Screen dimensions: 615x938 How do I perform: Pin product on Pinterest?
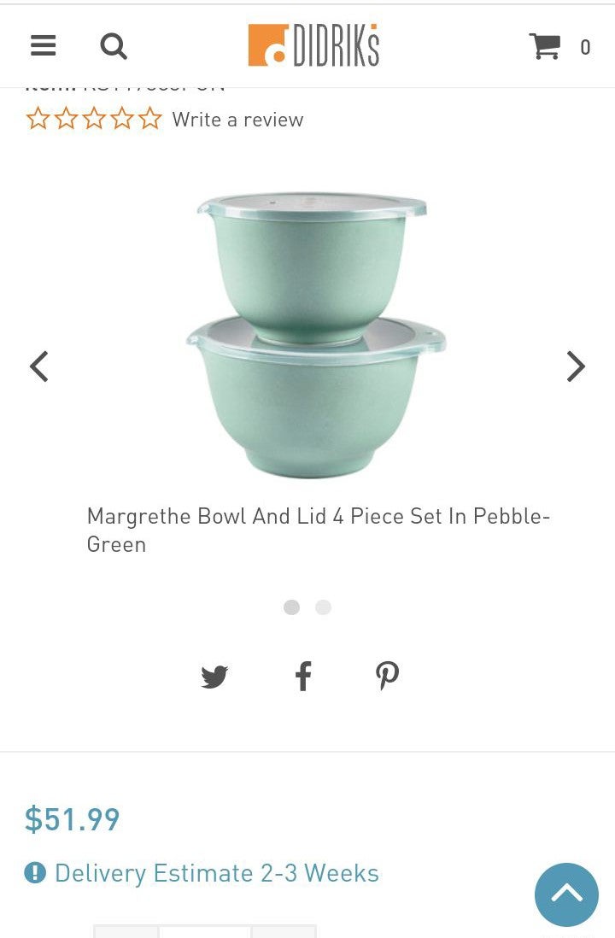(388, 676)
